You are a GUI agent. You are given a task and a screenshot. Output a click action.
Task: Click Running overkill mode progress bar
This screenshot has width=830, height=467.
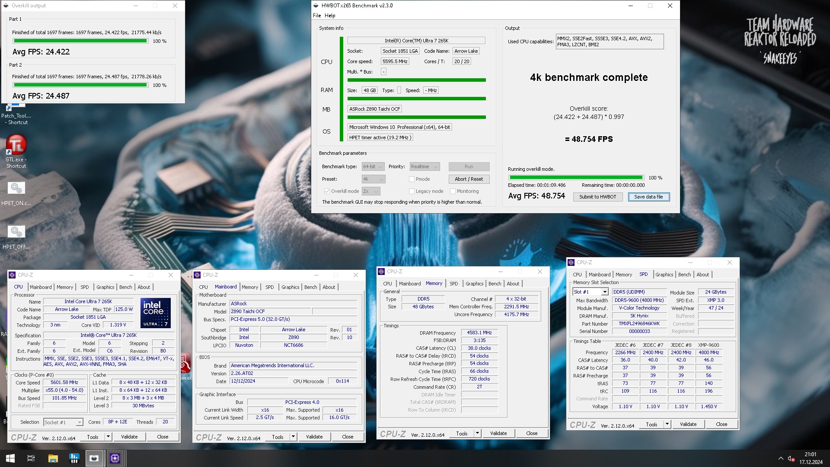tap(576, 178)
